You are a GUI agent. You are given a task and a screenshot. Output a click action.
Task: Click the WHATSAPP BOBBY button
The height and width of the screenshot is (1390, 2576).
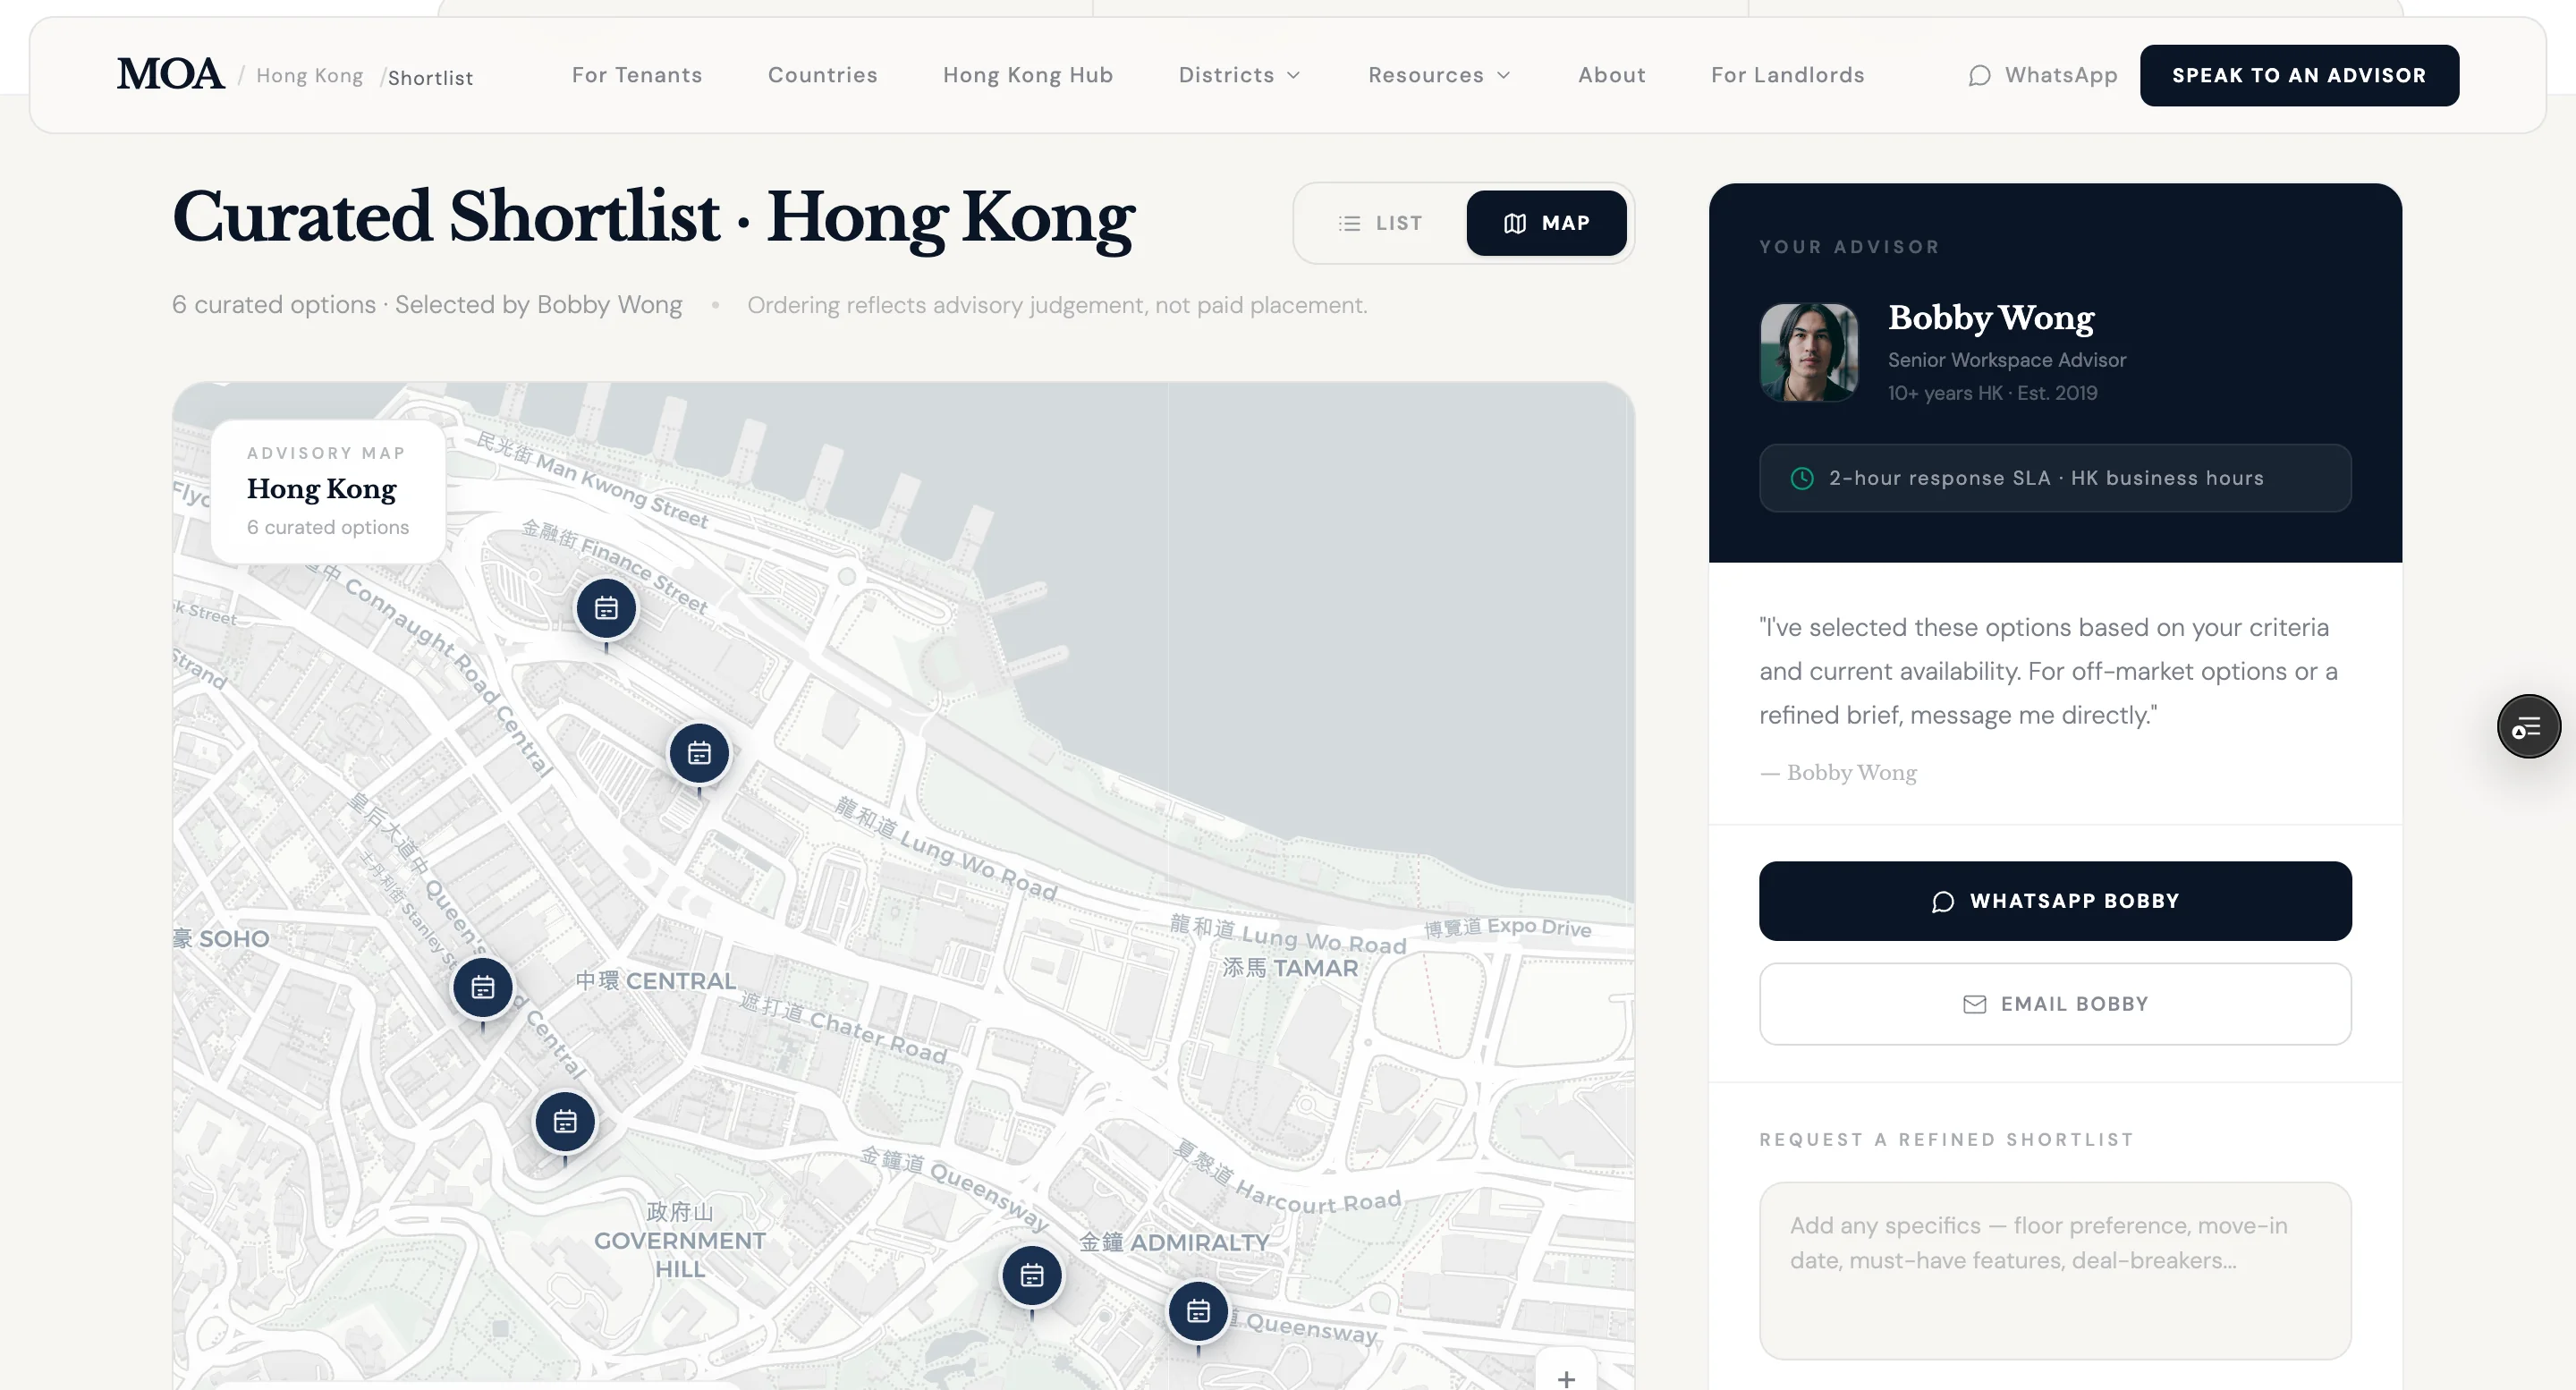(x=2055, y=901)
